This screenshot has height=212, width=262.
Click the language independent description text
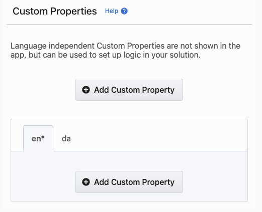click(125, 50)
